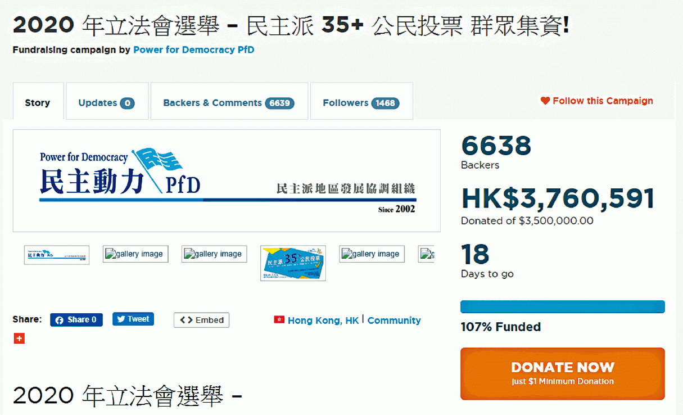Image resolution: width=683 pixels, height=415 pixels.
Task: Select the fifth gallery image thumbnail
Action: (372, 254)
